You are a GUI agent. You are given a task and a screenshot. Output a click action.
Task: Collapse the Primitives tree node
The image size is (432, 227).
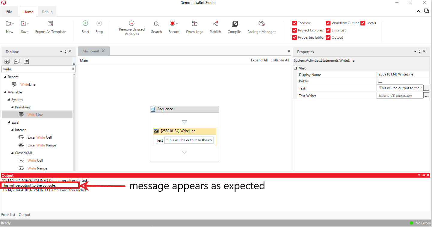[12, 107]
